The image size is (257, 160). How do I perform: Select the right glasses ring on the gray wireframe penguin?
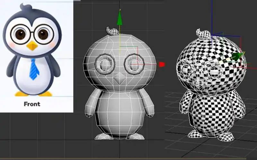(x=134, y=64)
